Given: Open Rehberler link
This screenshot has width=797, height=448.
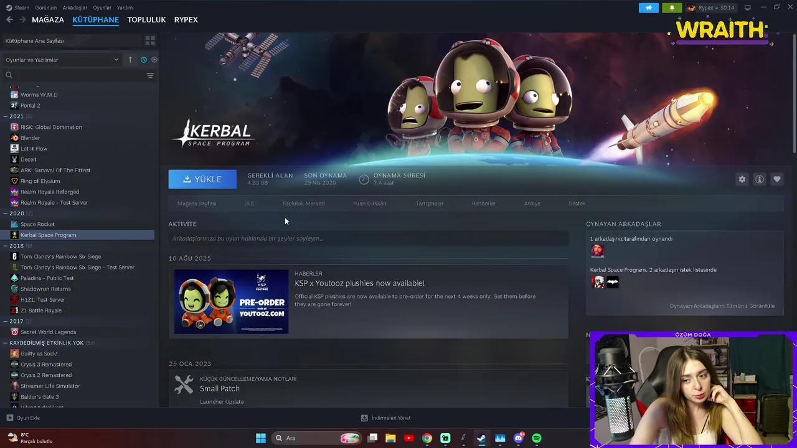Looking at the screenshot, I should 484,203.
